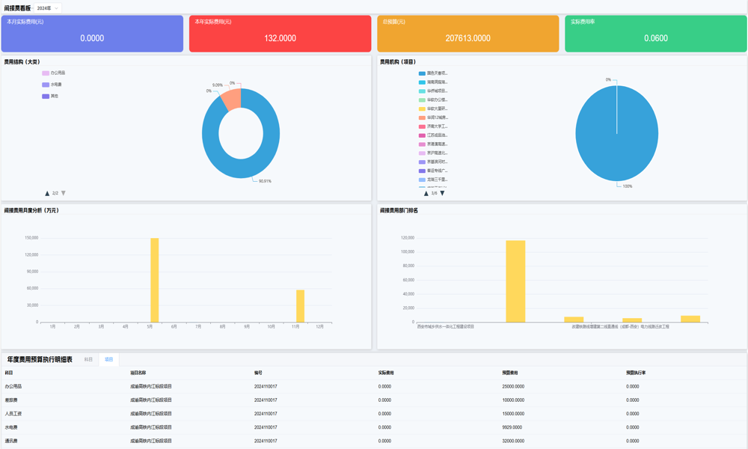748x449 pixels.
Task: Toggle 其他 legend item in 费用结构 chart
Action: [51, 97]
